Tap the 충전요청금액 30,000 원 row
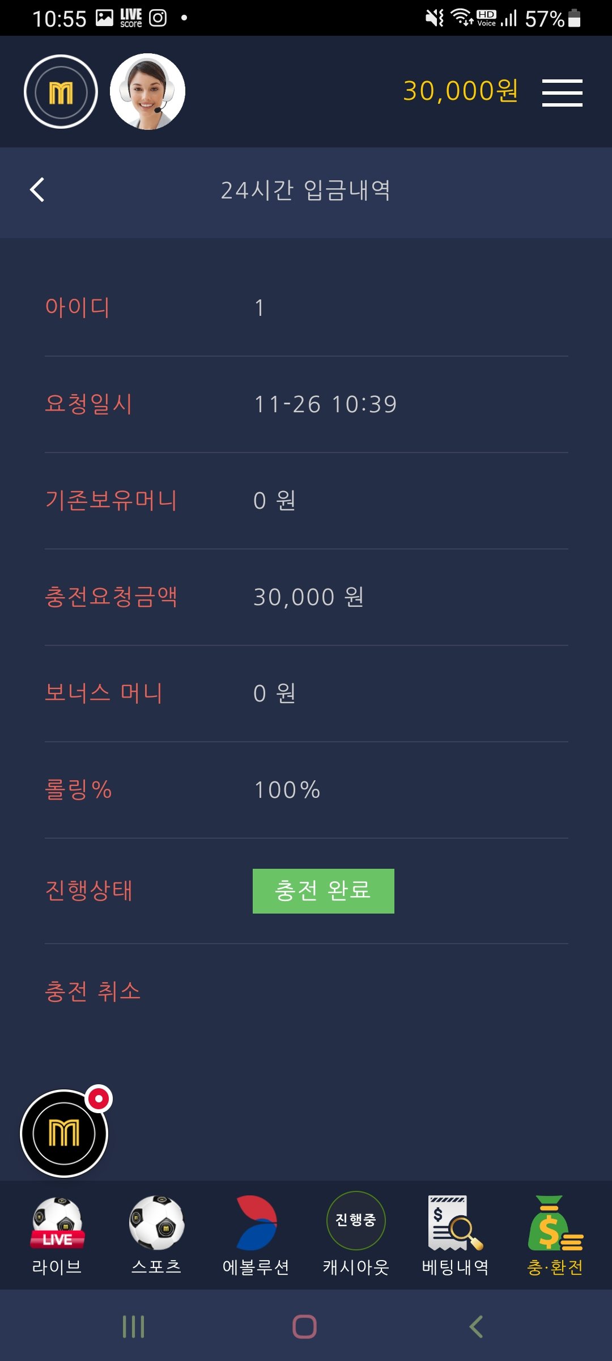The image size is (612, 1361). (x=308, y=597)
